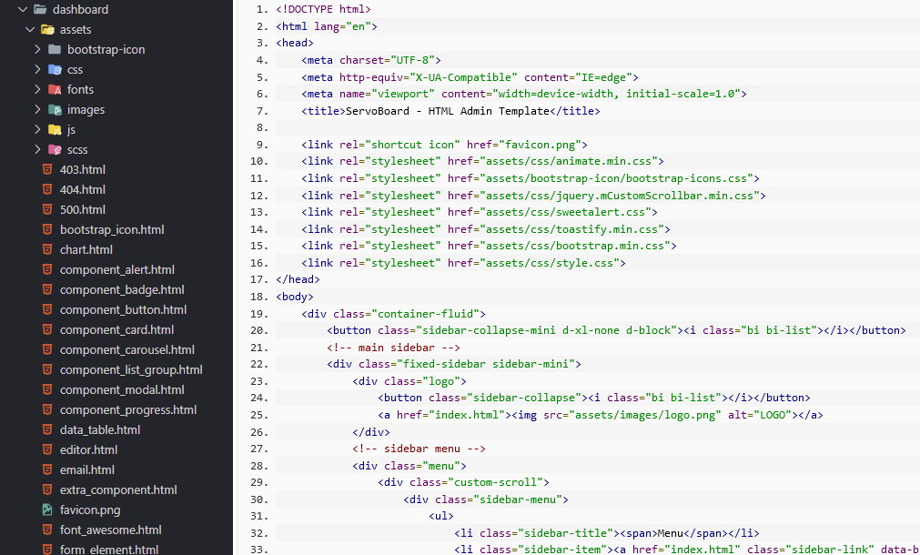Click HTML5 icon beside component_button.html
The image size is (920, 555).
(47, 309)
